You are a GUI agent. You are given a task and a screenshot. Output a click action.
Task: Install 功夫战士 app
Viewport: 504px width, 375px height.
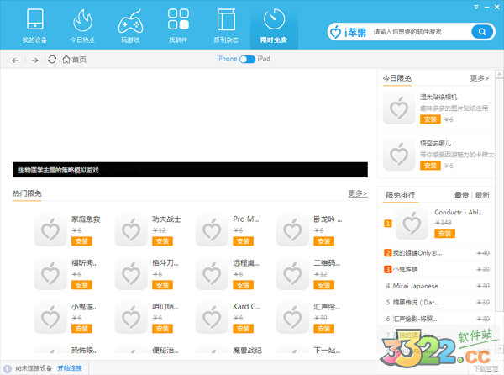coord(162,241)
